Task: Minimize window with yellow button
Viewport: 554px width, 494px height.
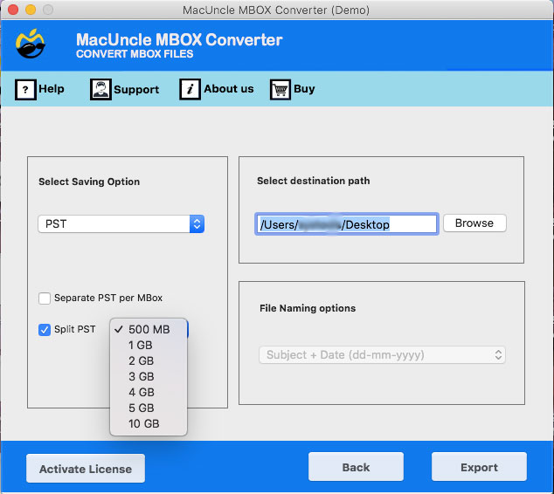Action: [x=31, y=10]
